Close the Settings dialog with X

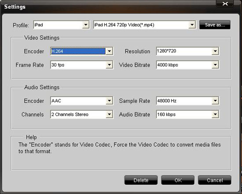pyautogui.click(x=225, y=4)
